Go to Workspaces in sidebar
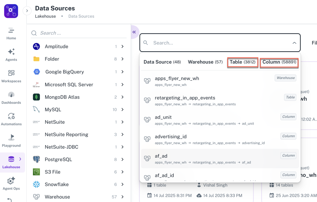 pyautogui.click(x=11, y=73)
